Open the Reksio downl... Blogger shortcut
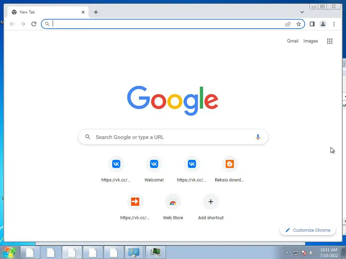The width and height of the screenshot is (346, 259). tap(229, 169)
